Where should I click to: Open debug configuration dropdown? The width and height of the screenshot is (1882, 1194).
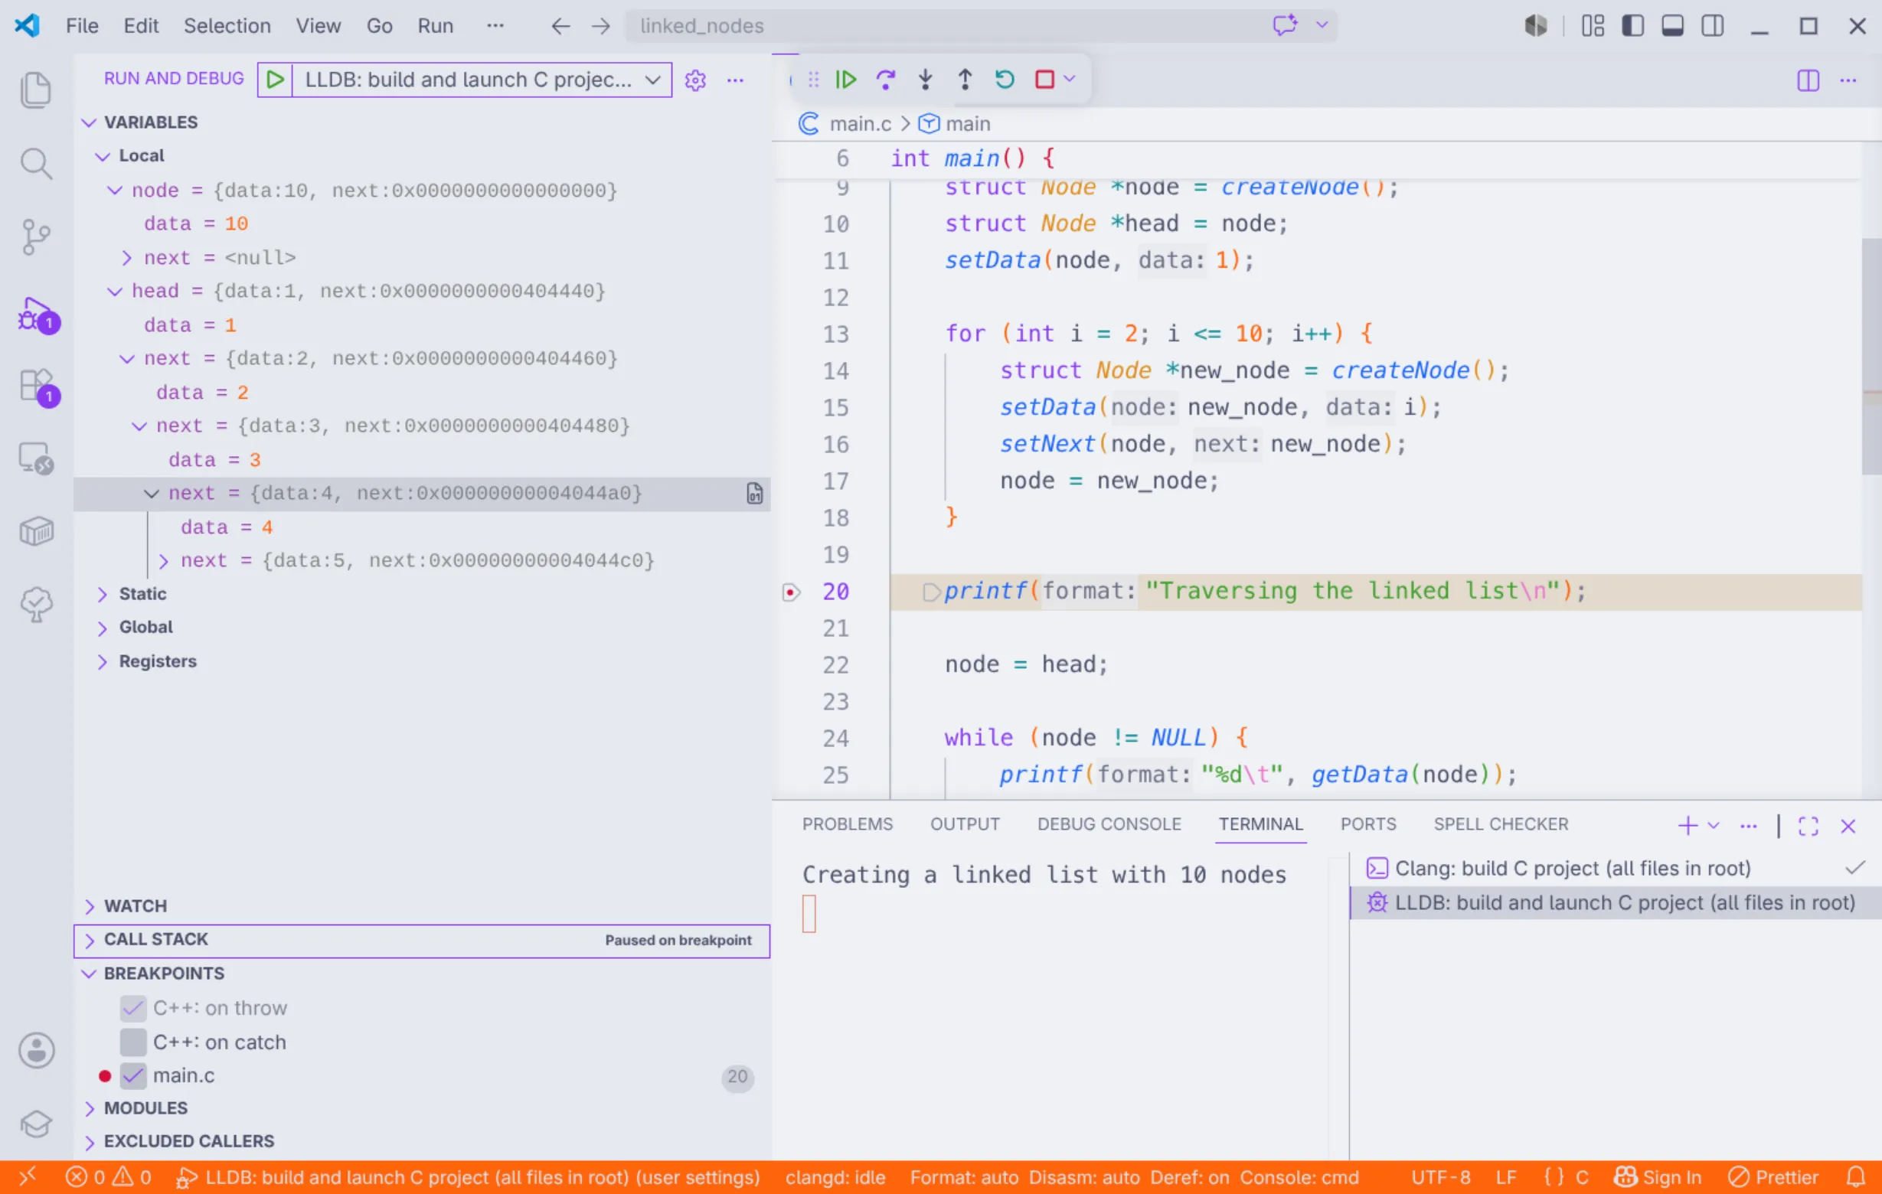click(x=652, y=80)
